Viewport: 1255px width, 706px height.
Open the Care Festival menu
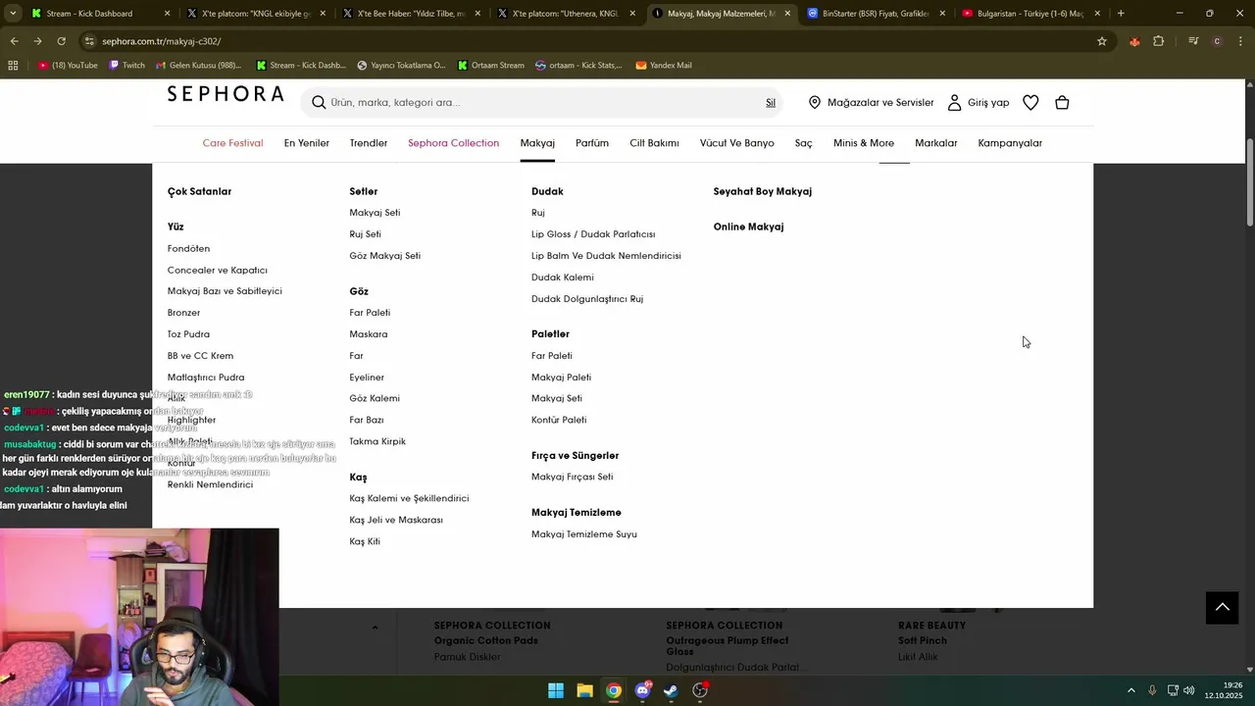(x=232, y=143)
